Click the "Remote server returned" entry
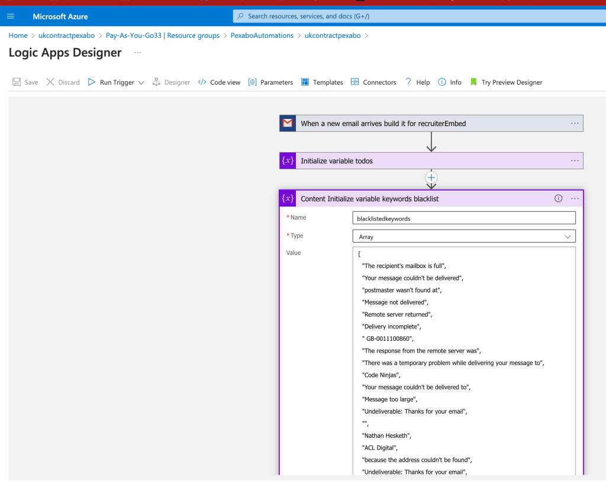 click(x=397, y=314)
